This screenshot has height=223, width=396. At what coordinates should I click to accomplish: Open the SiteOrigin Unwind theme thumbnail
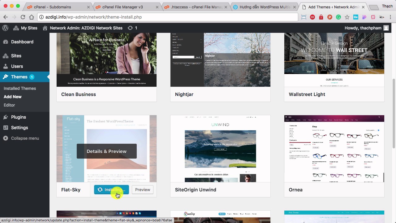tap(220, 149)
